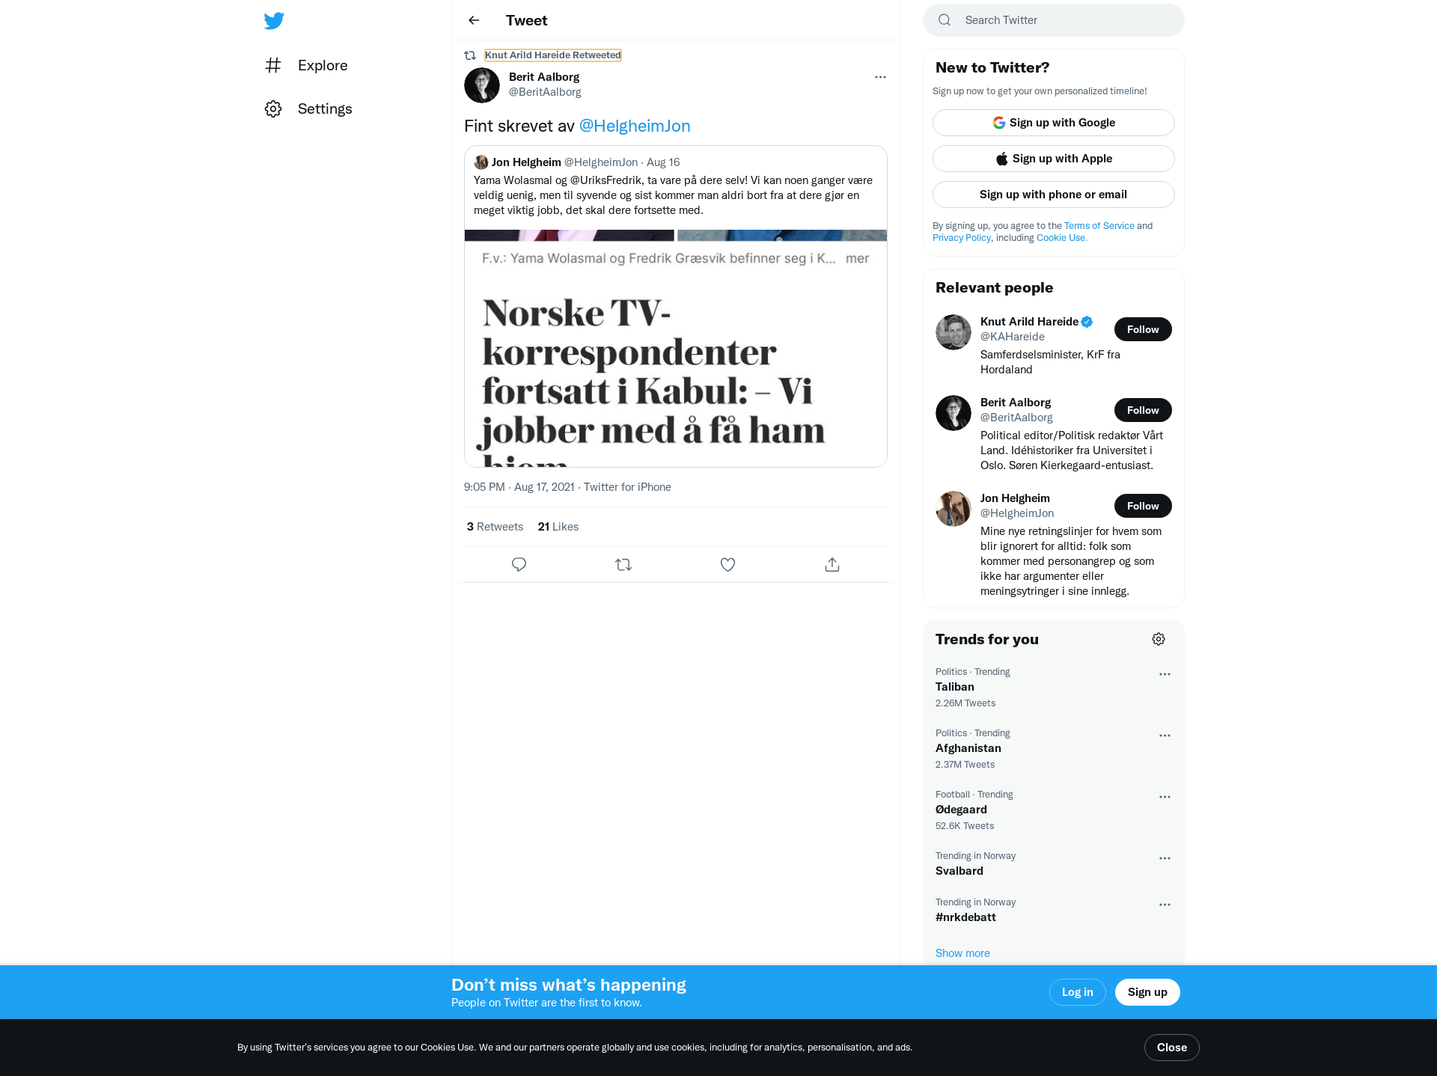Show more trends
This screenshot has width=1437, height=1076.
point(962,953)
